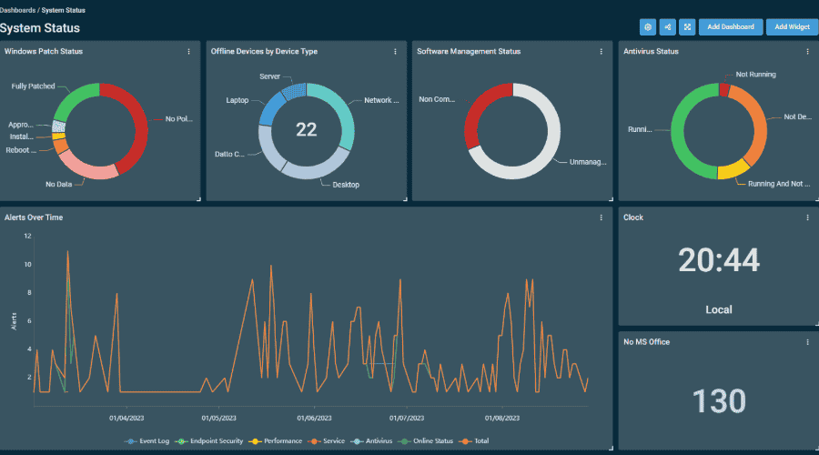Screen dimensions: 819x455
Task: Open Alerts Over Time widget menu
Action: point(602,217)
